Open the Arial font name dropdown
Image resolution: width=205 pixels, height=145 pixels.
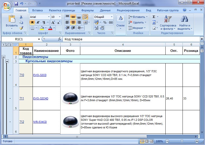(x=49, y=17)
